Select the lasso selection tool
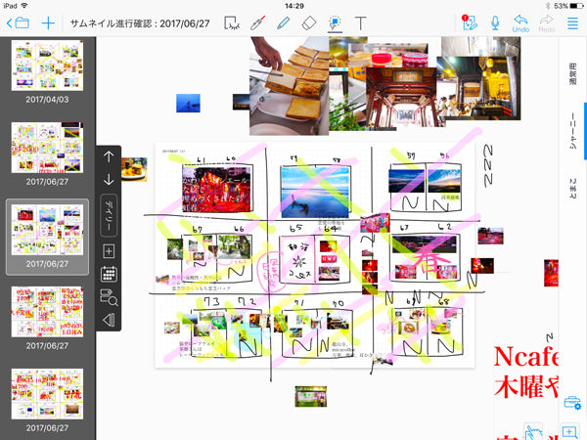 click(x=232, y=23)
